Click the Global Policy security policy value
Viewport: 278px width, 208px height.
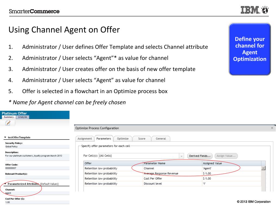coord(11,147)
